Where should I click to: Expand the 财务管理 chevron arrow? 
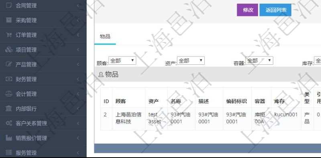[78, 79]
